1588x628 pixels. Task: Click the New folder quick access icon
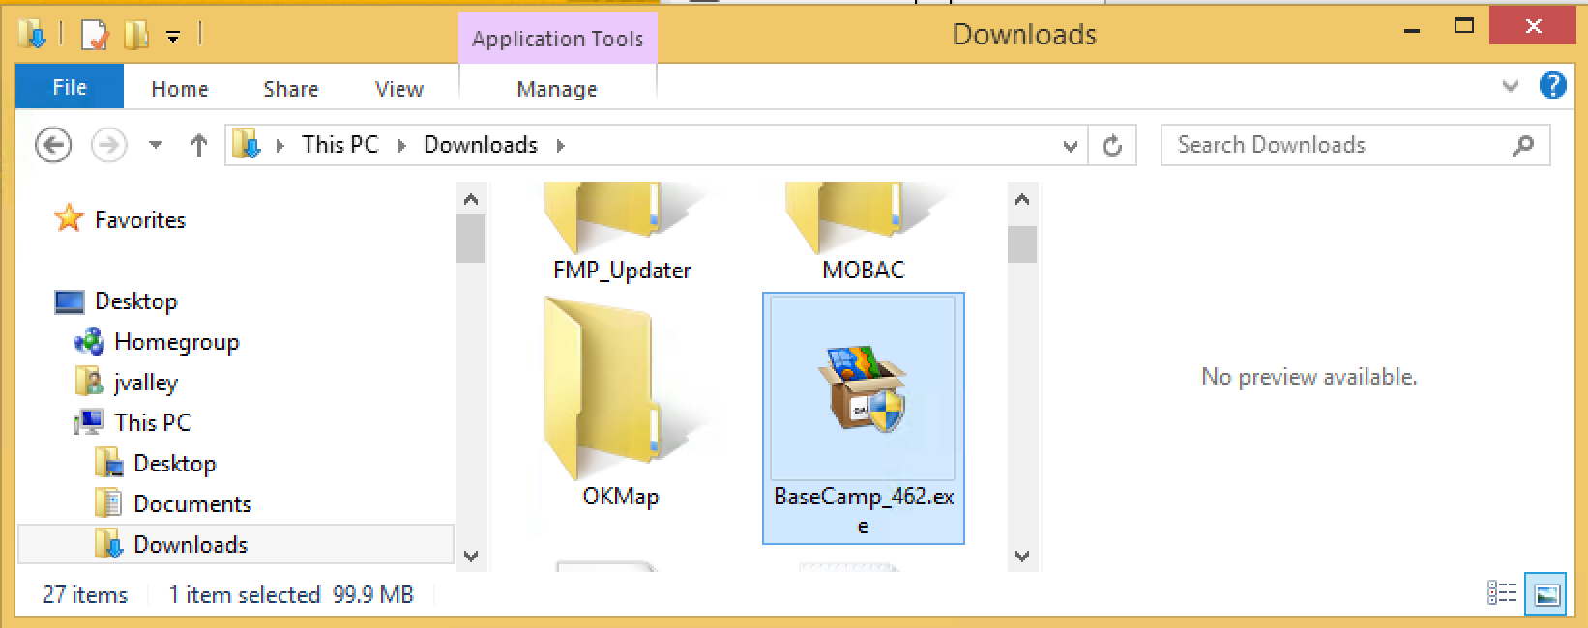coord(136,36)
